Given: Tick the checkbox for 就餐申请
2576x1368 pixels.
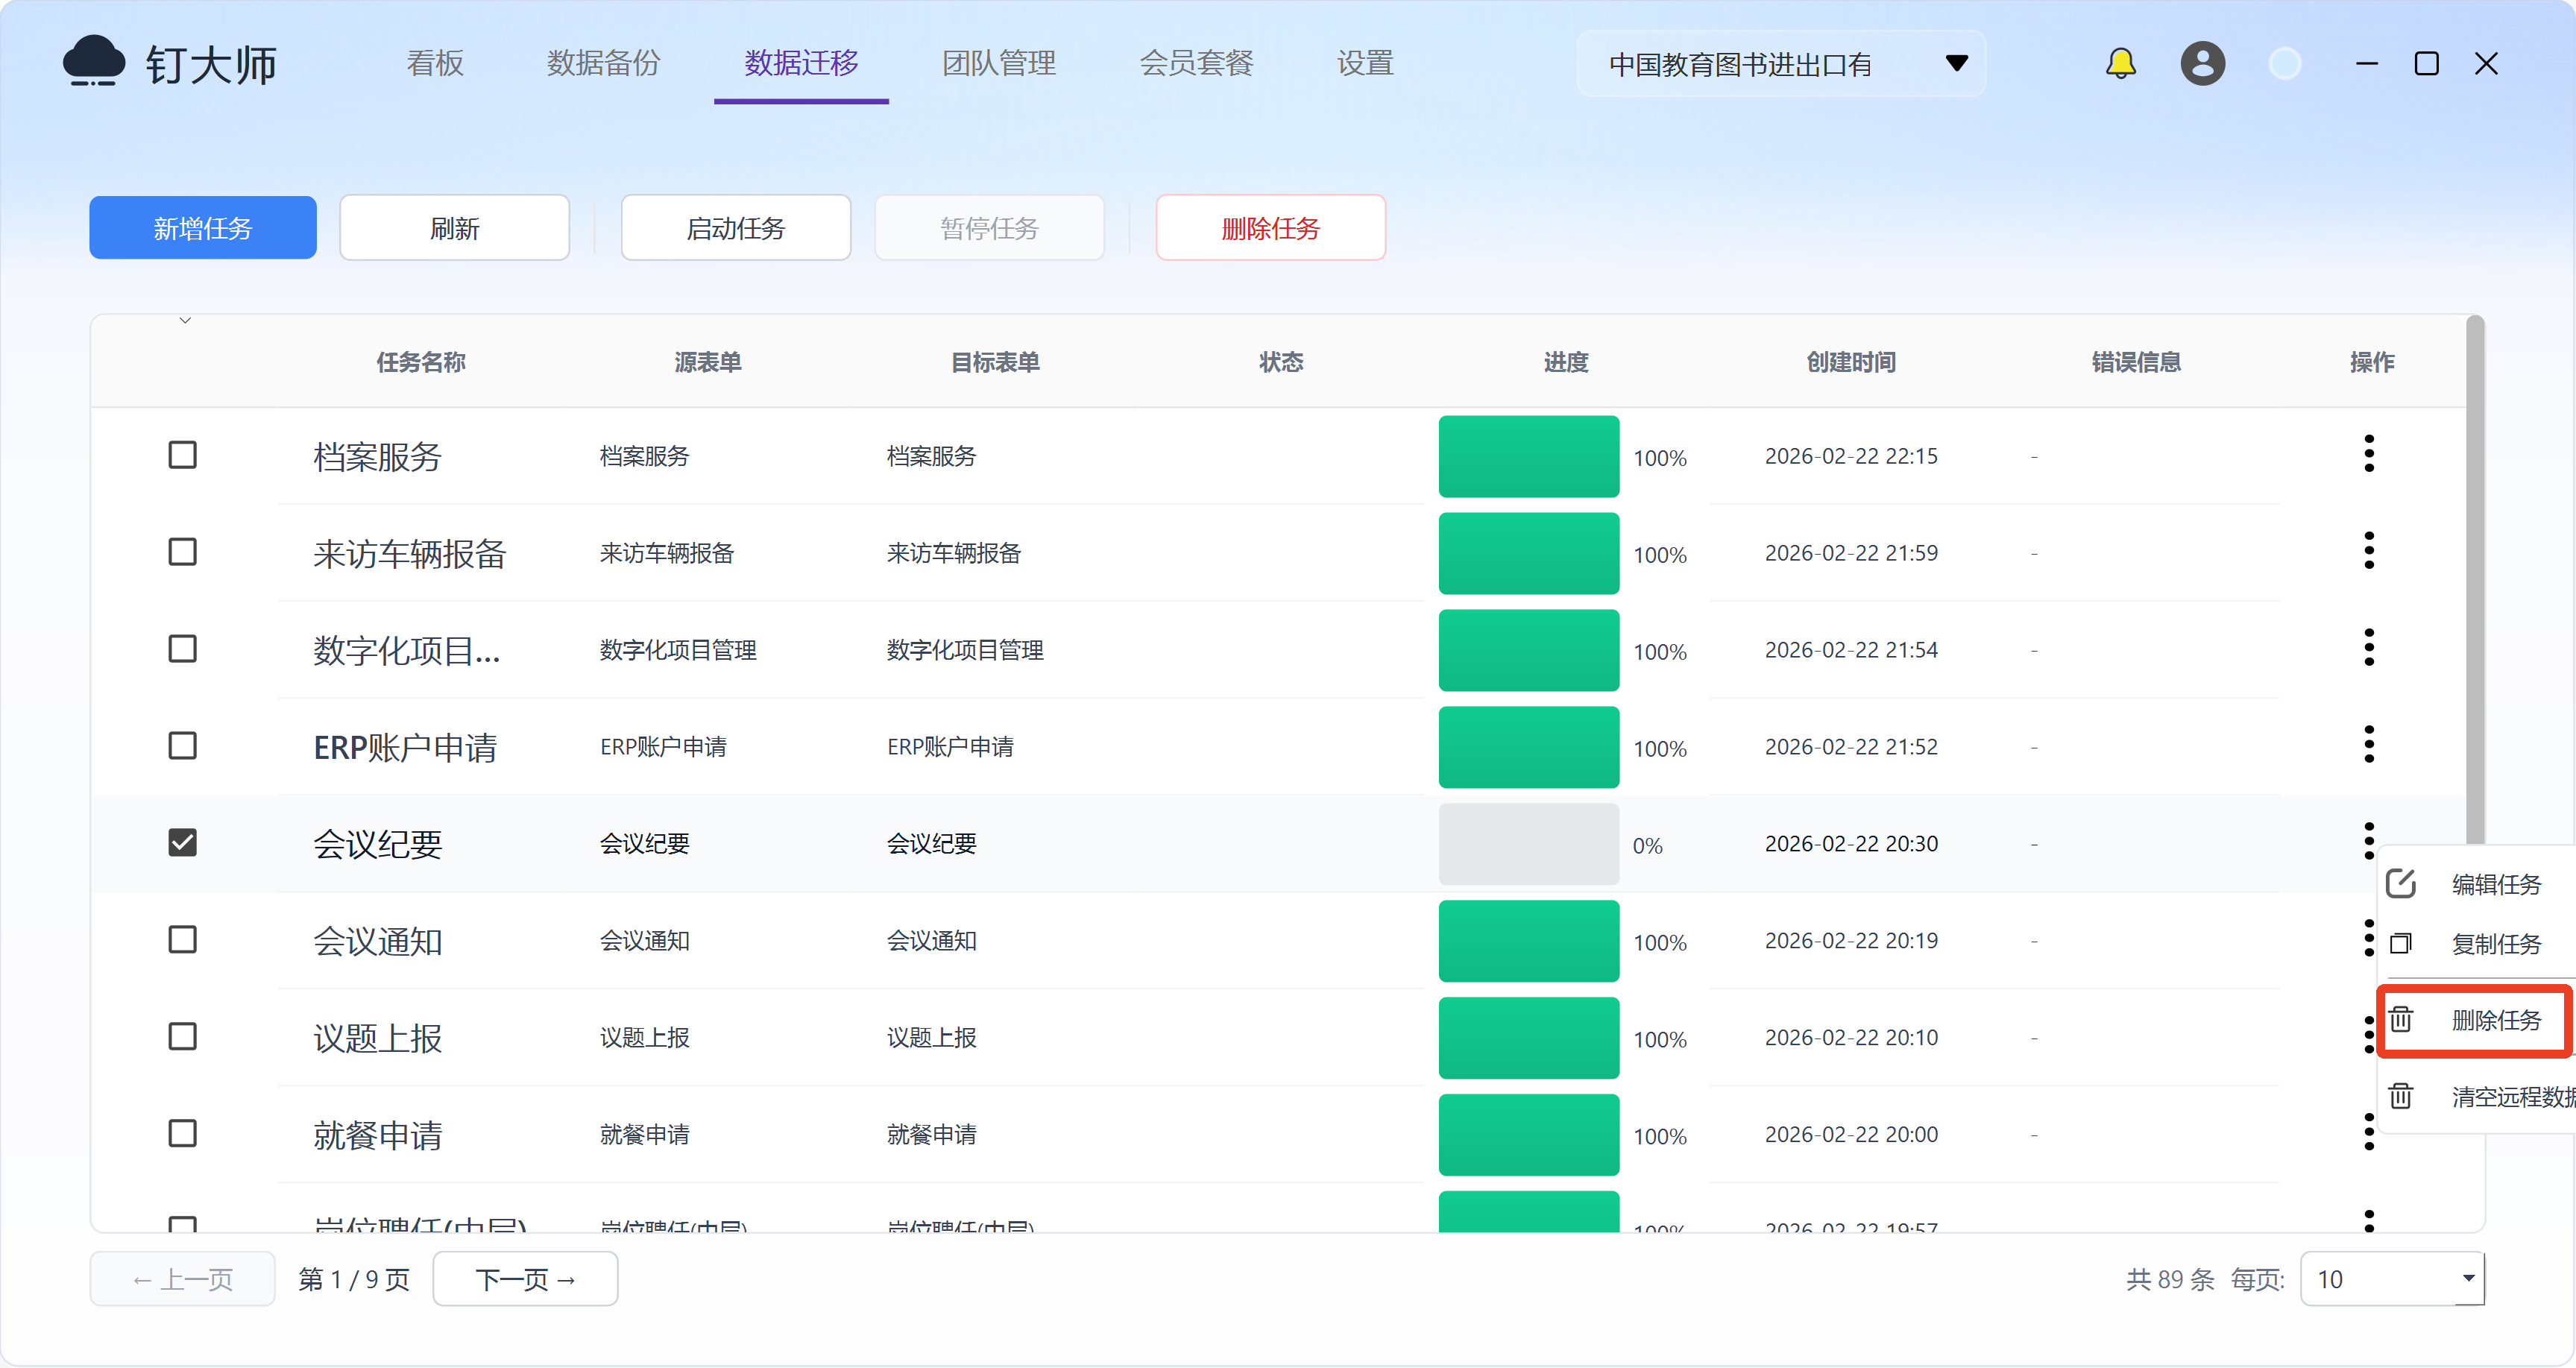Looking at the screenshot, I should (x=182, y=1134).
